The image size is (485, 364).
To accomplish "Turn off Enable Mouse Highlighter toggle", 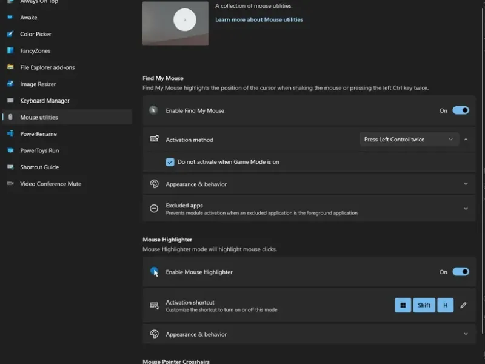I will (461, 272).
